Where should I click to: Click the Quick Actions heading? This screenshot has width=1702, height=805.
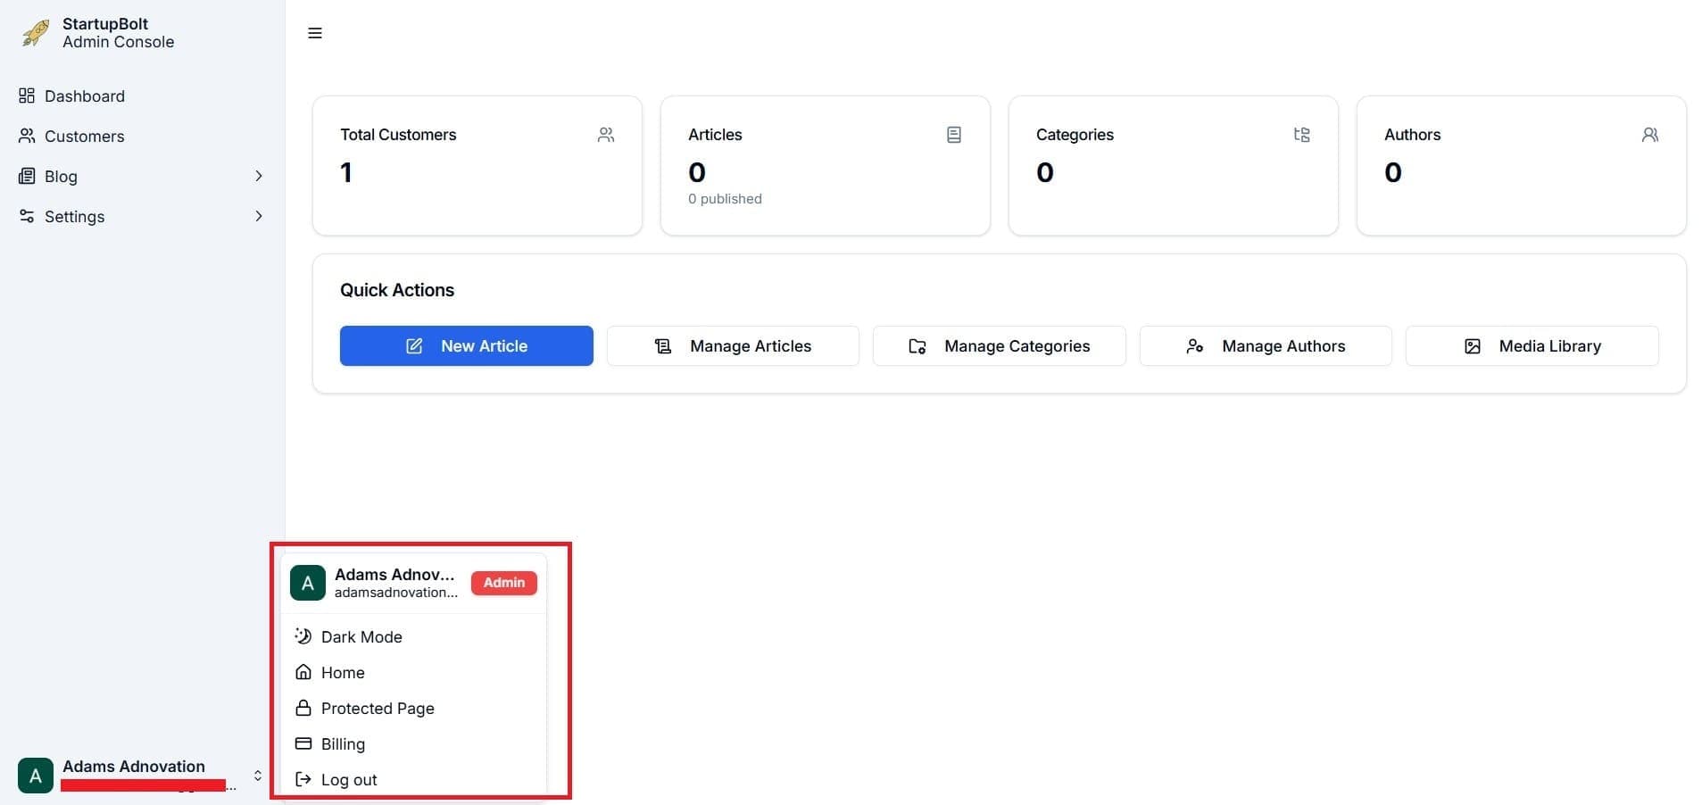coord(397,290)
